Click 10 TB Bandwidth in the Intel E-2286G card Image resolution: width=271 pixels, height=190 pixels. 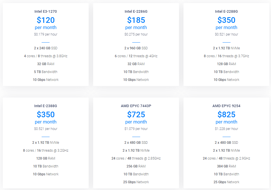pyautogui.click(x=136, y=72)
